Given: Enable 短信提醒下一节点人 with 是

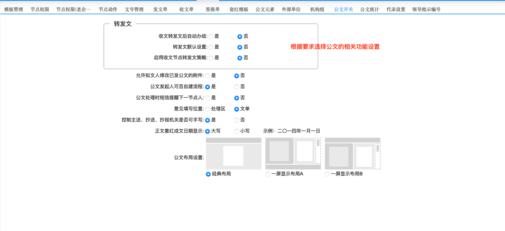Looking at the screenshot, I should coord(207,98).
